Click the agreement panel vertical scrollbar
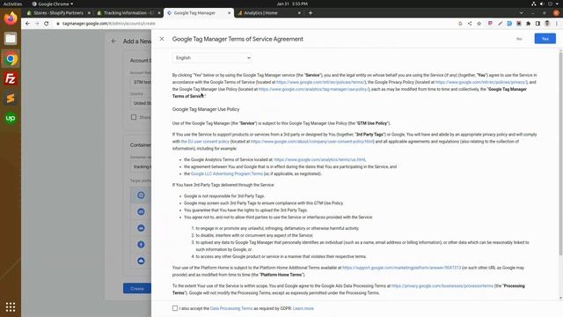The image size is (563, 317). 560,152
